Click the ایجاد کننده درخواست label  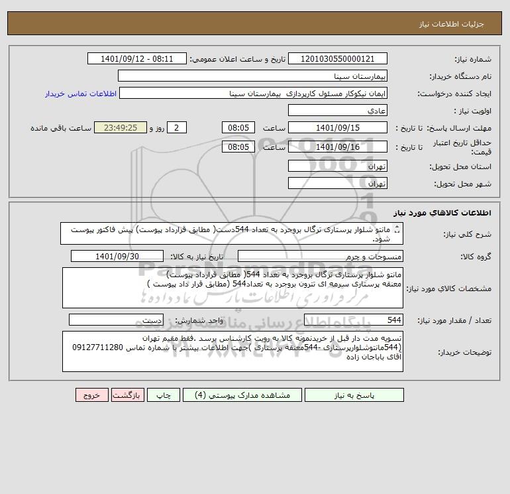[454, 93]
